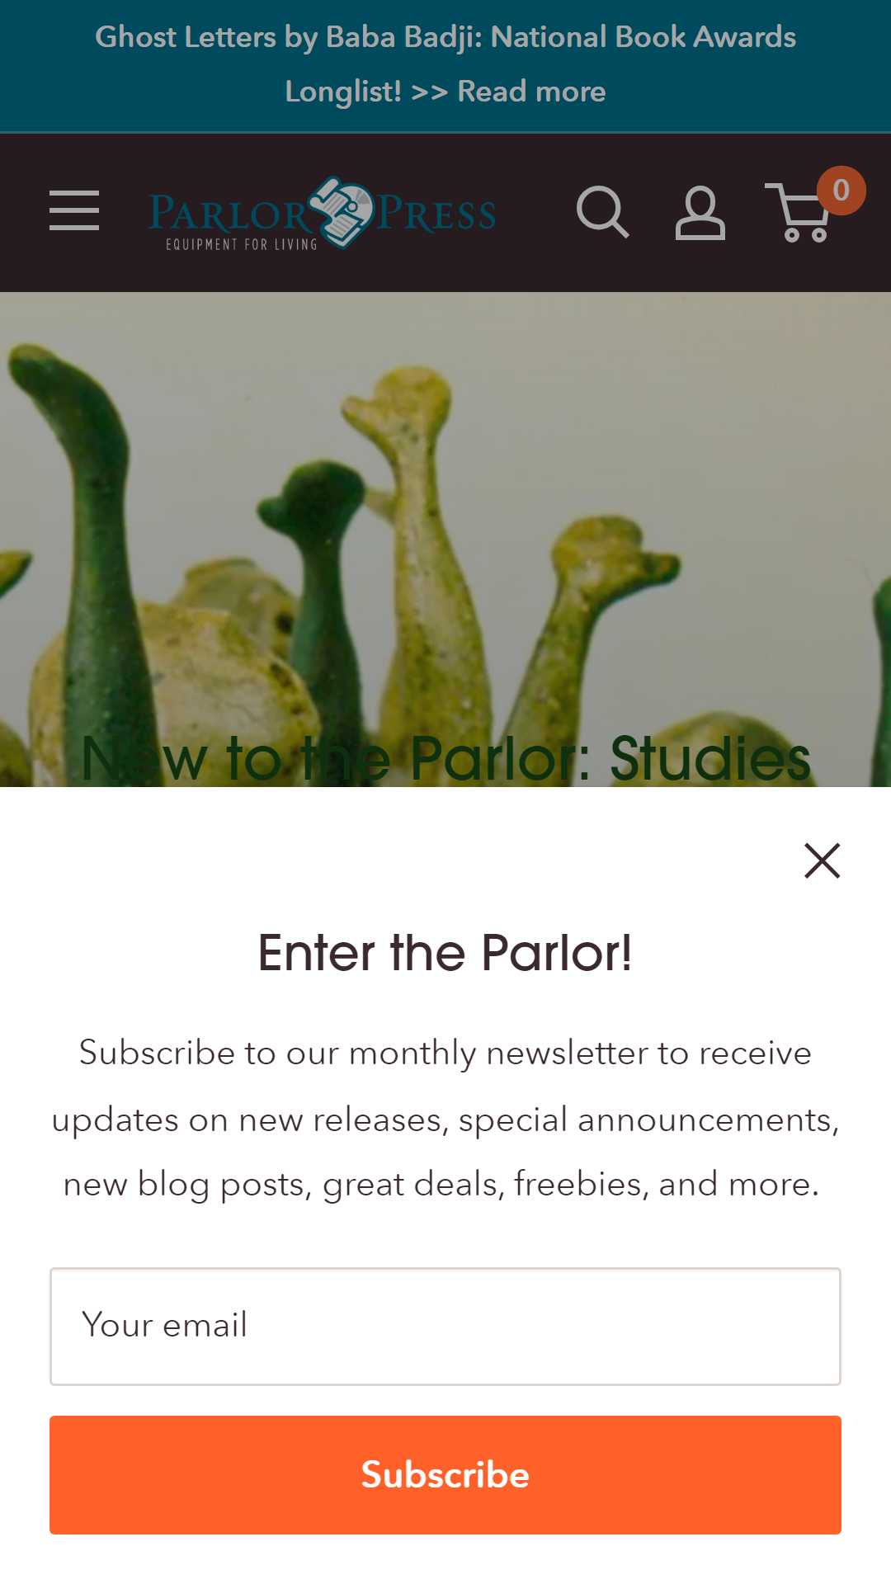Open the hamburger navigation menu

[74, 210]
